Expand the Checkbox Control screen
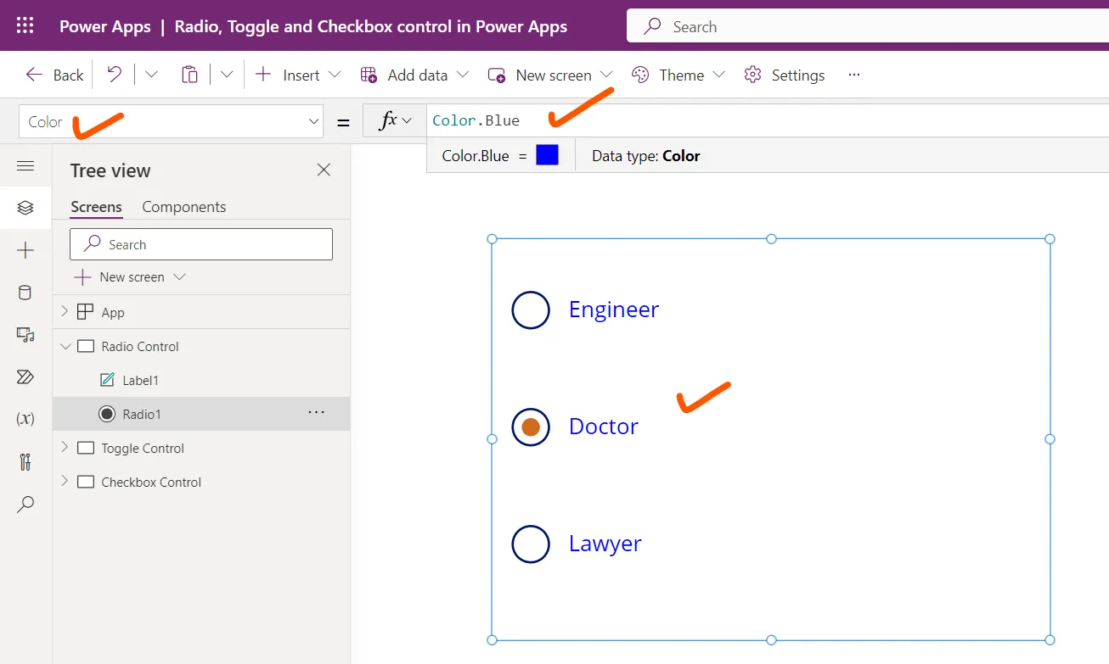The height and width of the screenshot is (664, 1109). point(64,482)
